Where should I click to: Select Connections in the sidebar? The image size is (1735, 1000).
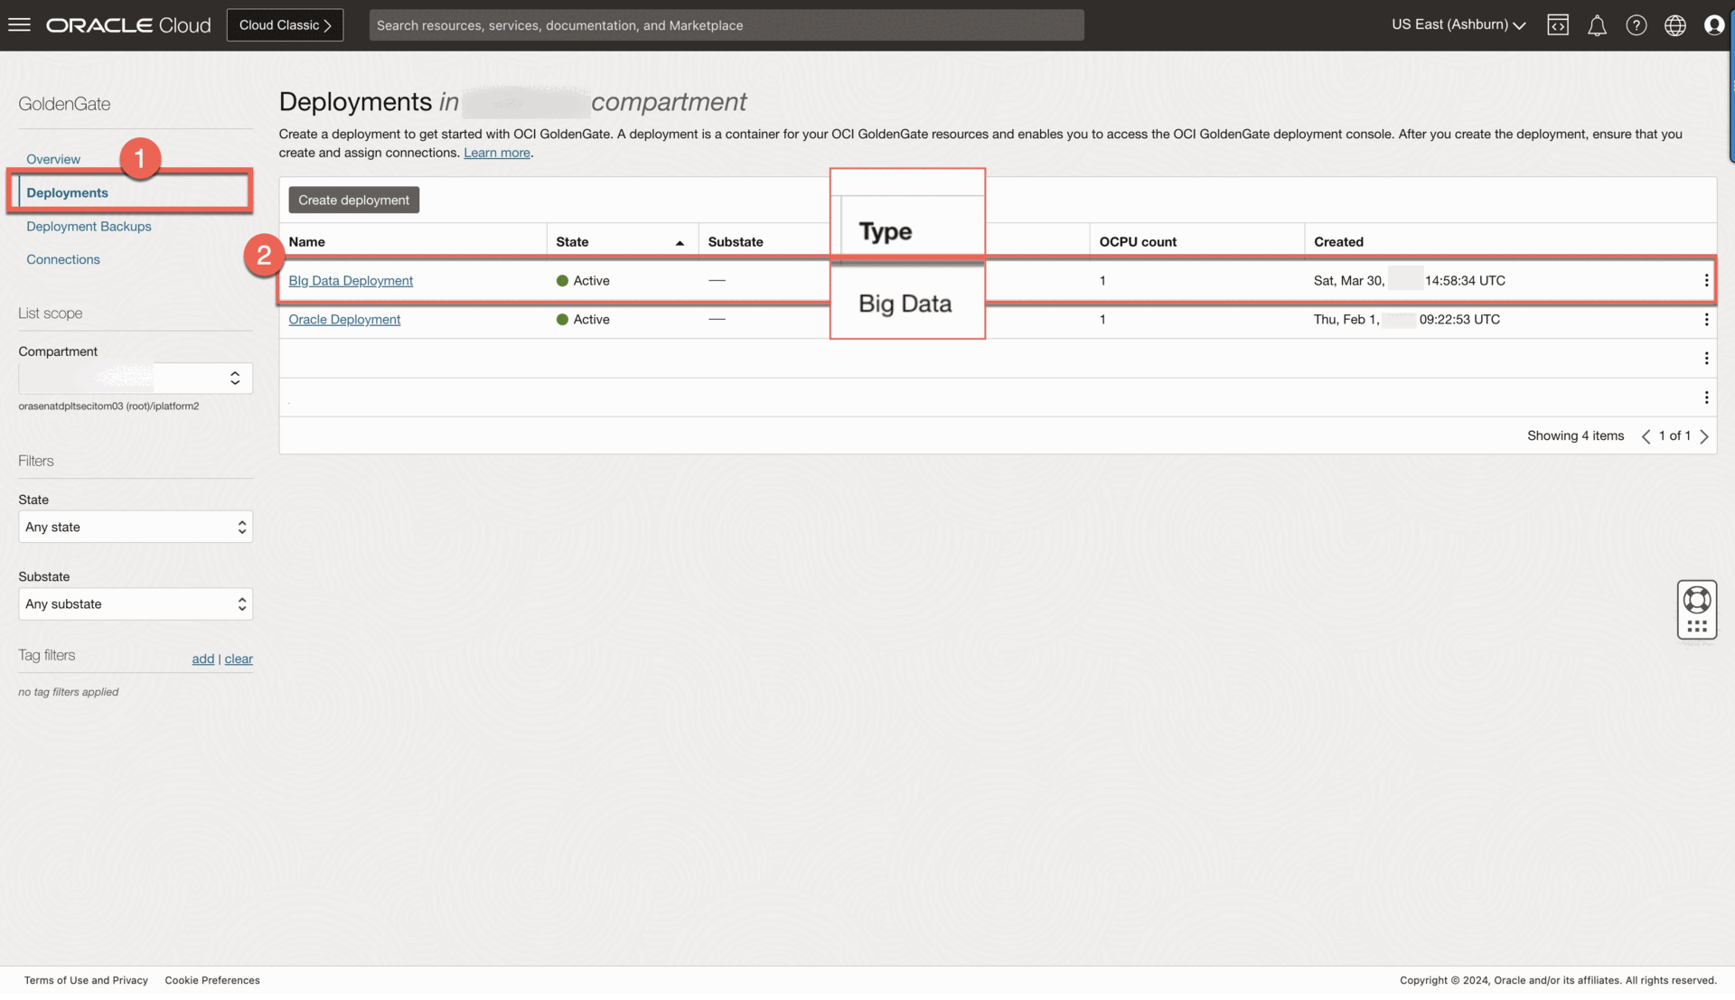click(x=63, y=259)
